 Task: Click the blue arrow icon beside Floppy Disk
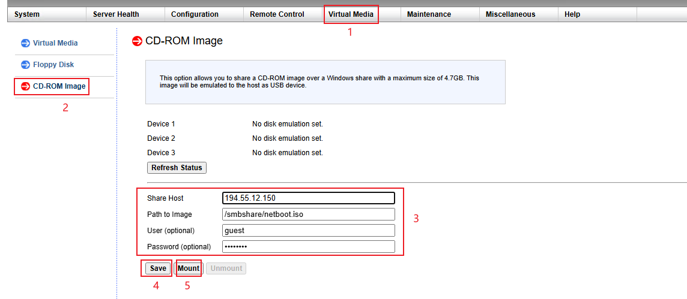point(25,65)
